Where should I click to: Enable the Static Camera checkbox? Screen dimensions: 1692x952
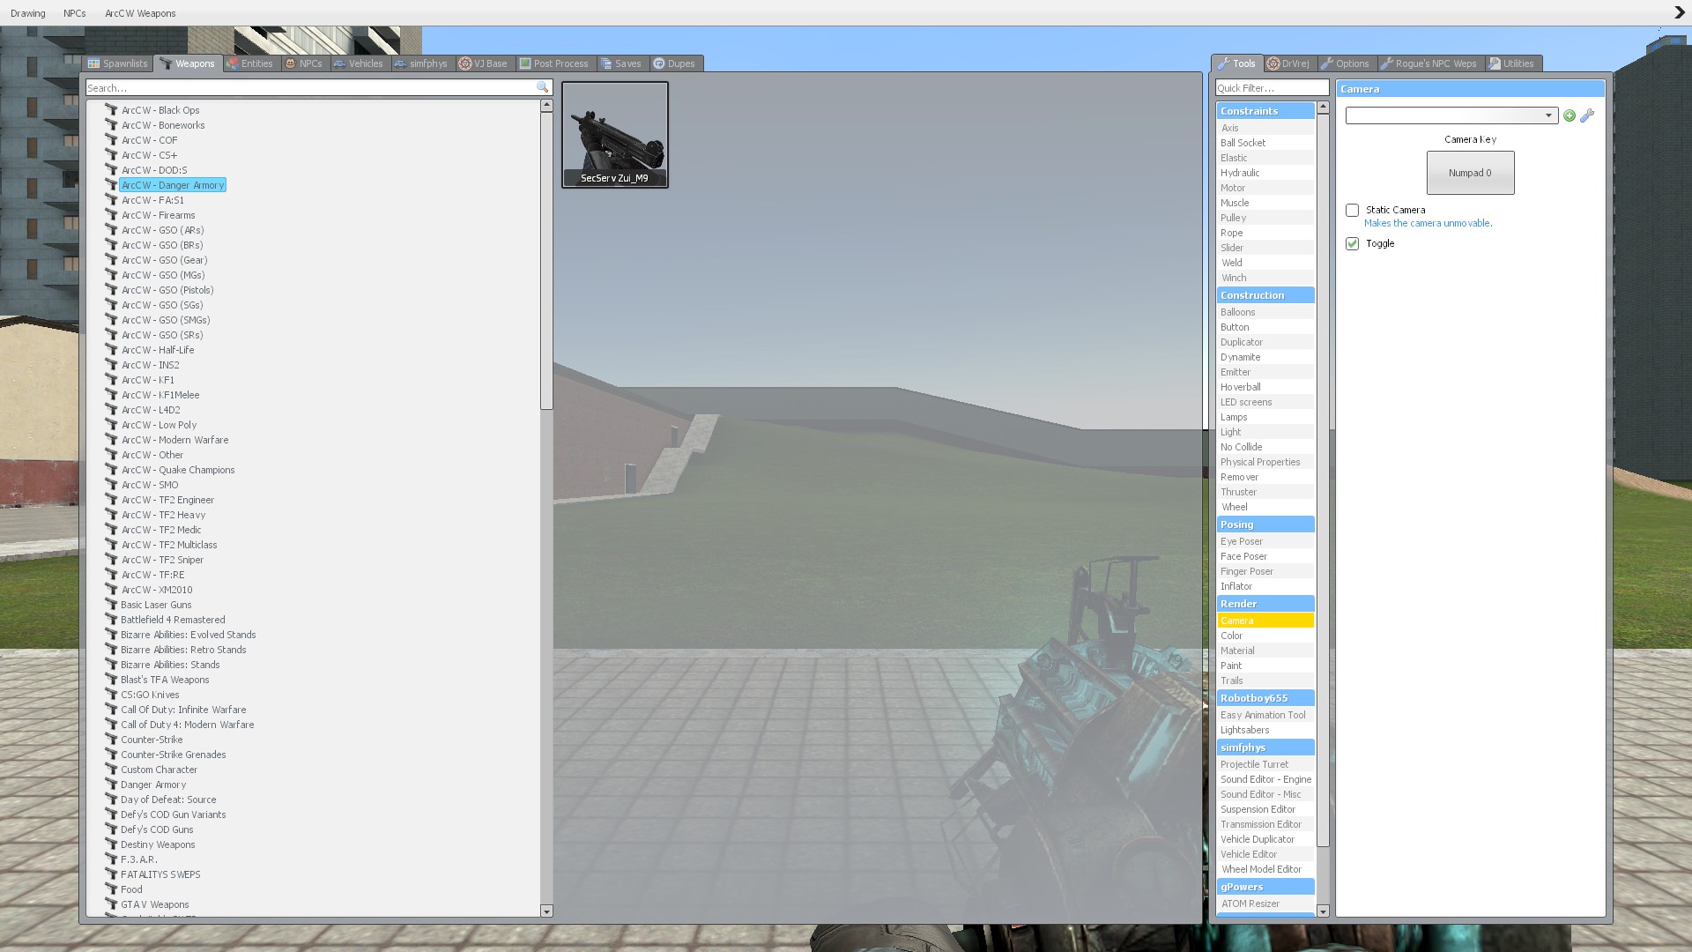pyautogui.click(x=1352, y=210)
